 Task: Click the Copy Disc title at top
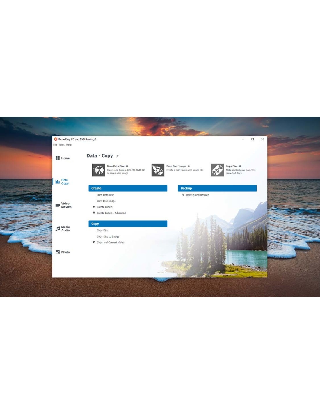point(232,166)
